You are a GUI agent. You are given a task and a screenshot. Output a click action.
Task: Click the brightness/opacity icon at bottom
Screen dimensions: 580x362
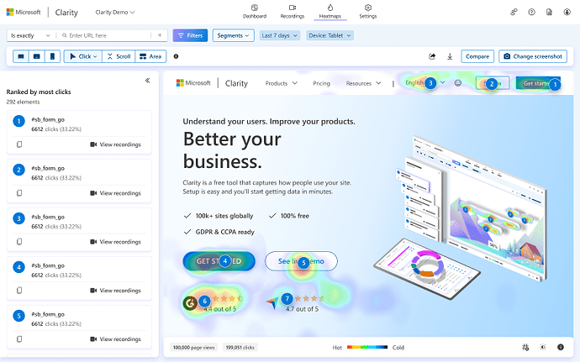pos(543,347)
